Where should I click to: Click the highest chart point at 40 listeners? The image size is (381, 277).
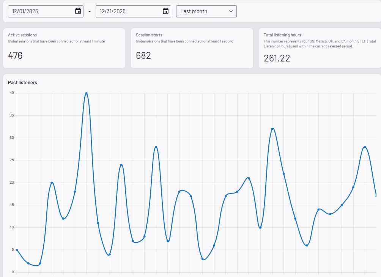click(87, 93)
